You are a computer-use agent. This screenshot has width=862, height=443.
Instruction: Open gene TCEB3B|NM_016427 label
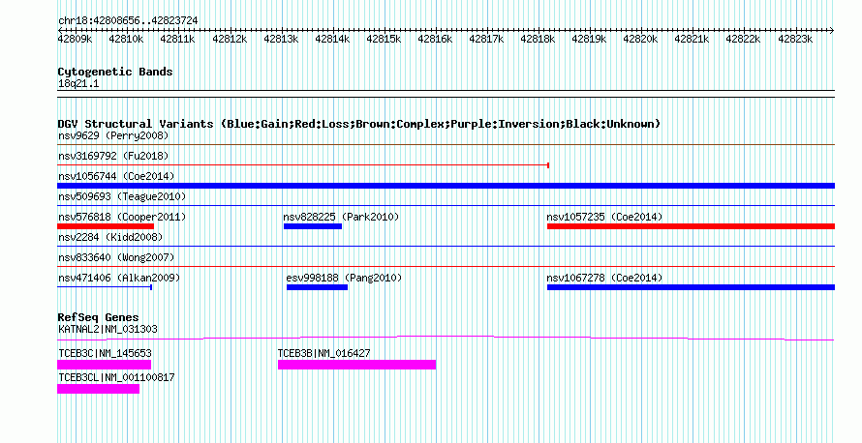[x=323, y=353]
